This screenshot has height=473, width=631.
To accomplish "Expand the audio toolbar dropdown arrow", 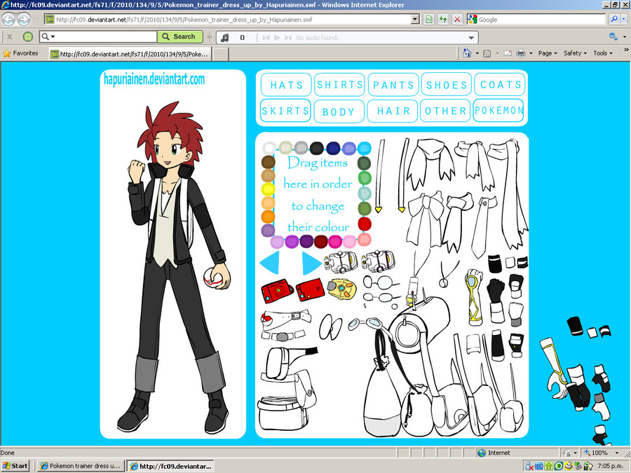I will (471, 38).
